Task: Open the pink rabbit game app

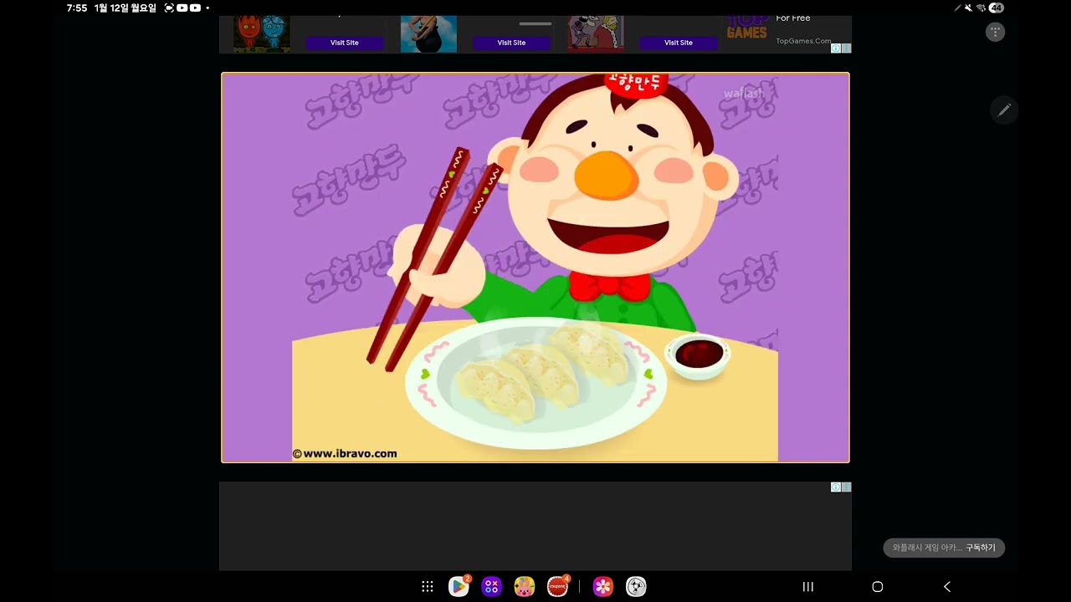Action: (x=525, y=587)
